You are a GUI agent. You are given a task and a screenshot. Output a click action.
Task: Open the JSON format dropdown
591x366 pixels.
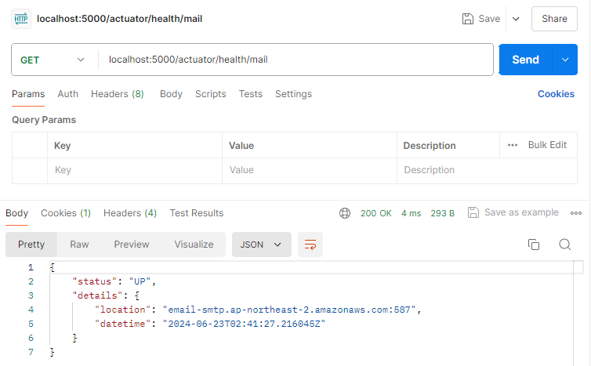pos(261,245)
